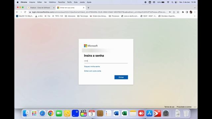This screenshot has width=212, height=119.
Task: Open the MacOS 11.6 Big Sur bookmark
Action: pos(25,16)
